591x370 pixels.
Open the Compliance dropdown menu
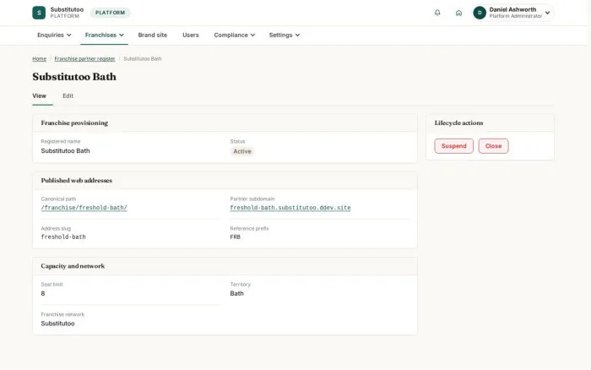(x=235, y=35)
